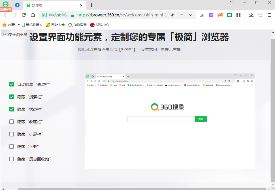Open the purple translate extension
This screenshot has width=275, height=190.
click(211, 15)
